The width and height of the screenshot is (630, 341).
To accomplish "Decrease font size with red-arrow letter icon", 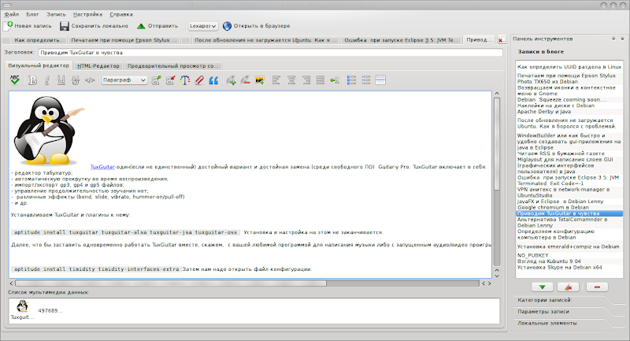I will click(x=170, y=80).
